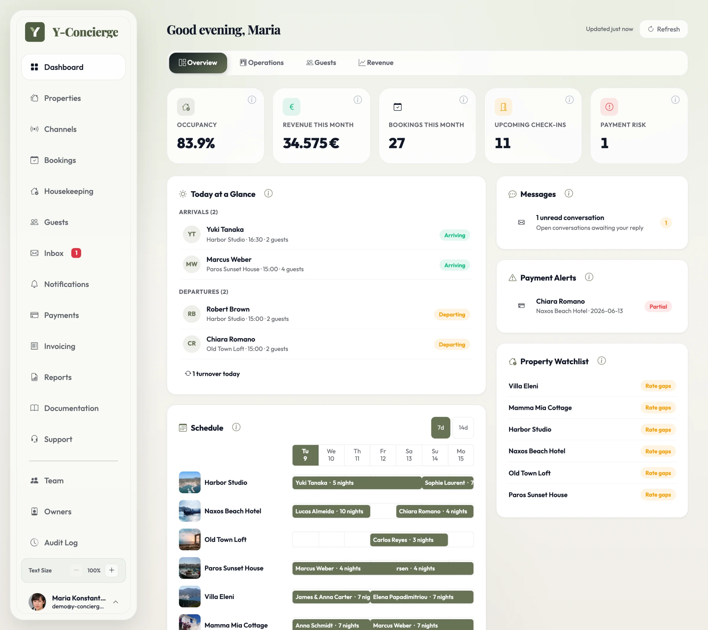Viewport: 708px width, 630px height.
Task: Click the 1 turnover today link
Action: click(212, 374)
